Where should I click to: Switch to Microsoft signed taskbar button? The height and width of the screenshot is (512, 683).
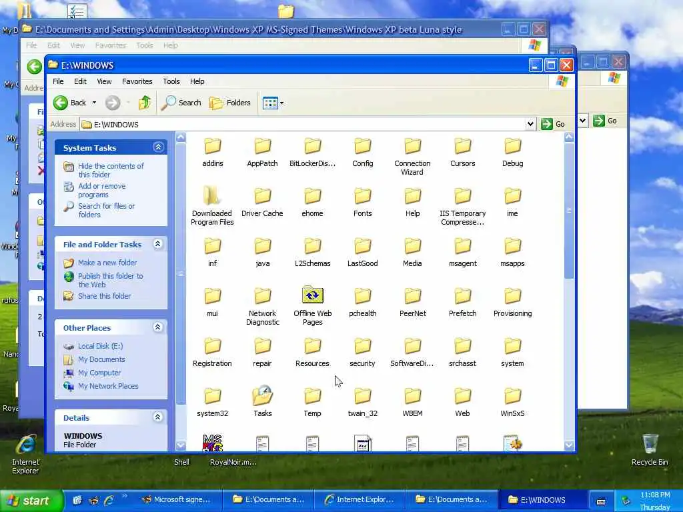(x=177, y=500)
